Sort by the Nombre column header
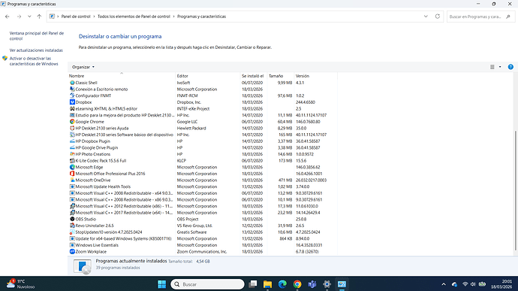This screenshot has height=291, width=518. point(122,76)
